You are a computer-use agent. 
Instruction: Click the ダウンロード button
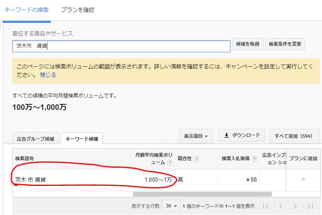[x=242, y=136]
